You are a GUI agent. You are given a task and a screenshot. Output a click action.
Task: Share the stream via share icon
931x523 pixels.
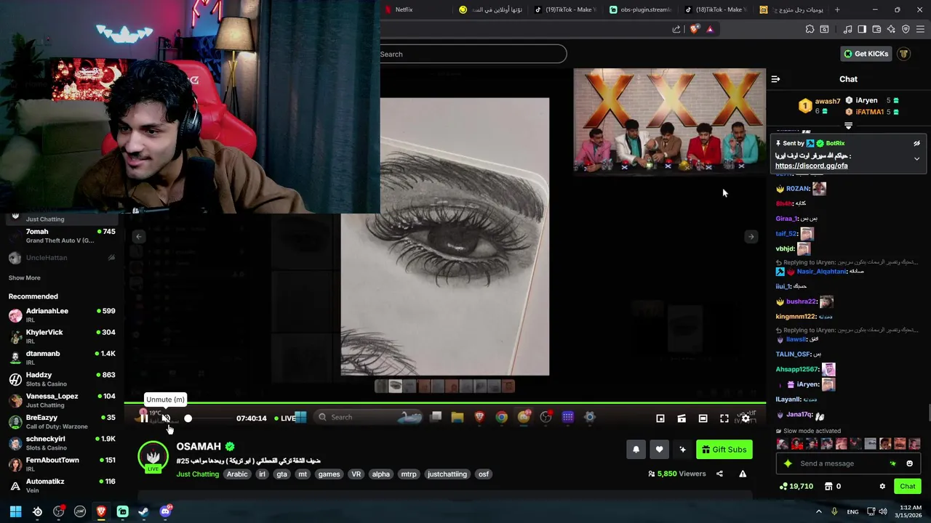tap(719, 474)
